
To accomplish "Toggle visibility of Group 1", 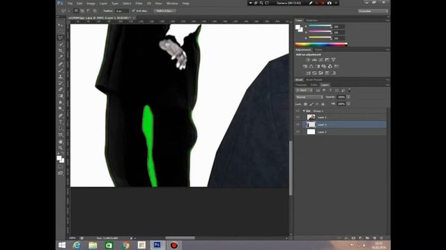I will (x=298, y=111).
